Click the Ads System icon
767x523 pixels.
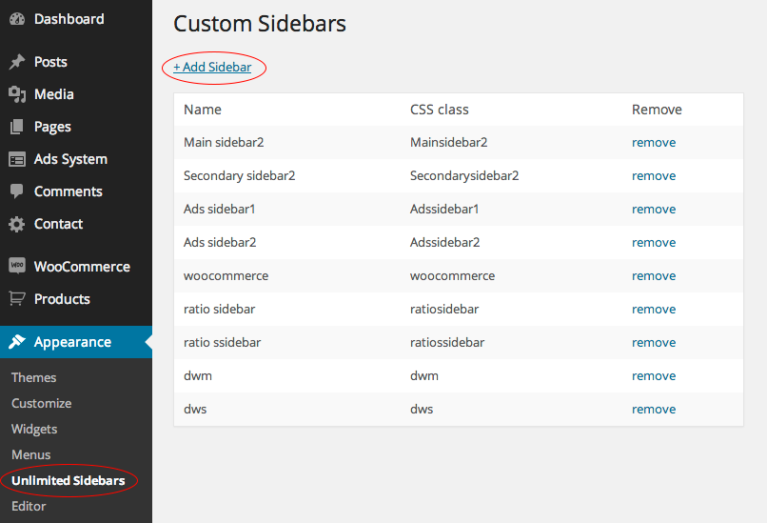[17, 159]
